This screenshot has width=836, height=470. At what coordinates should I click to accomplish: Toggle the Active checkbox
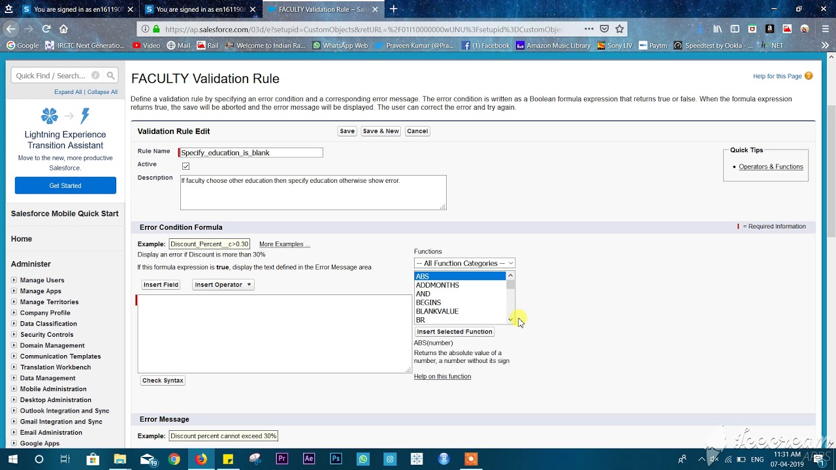click(186, 166)
